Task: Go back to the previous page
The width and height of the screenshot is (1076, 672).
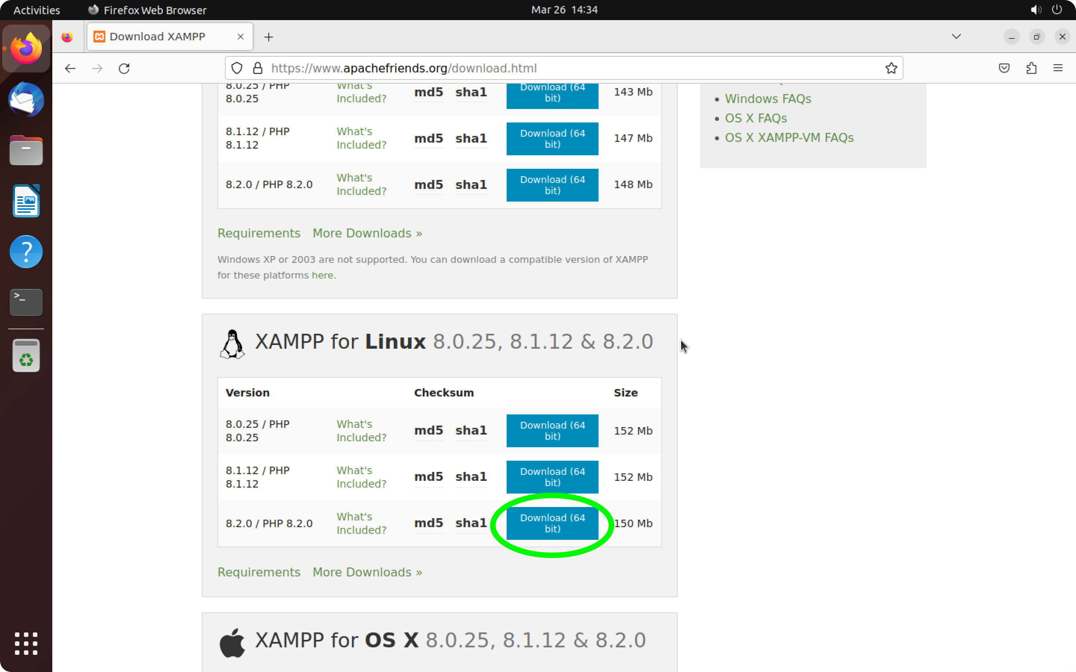Action: pyautogui.click(x=70, y=68)
